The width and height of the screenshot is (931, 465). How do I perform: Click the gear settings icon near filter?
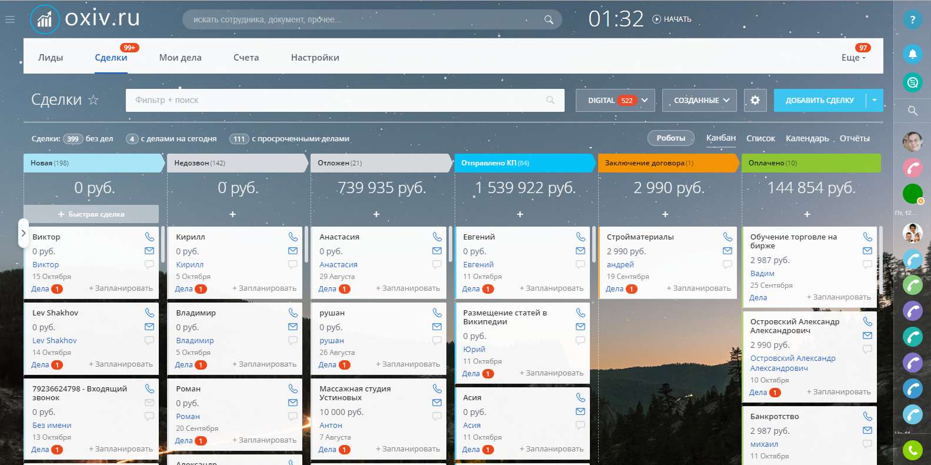[755, 100]
